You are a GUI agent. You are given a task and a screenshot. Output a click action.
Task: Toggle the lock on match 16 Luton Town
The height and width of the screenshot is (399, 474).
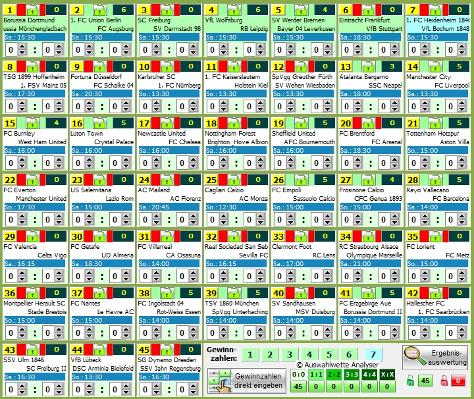point(99,123)
